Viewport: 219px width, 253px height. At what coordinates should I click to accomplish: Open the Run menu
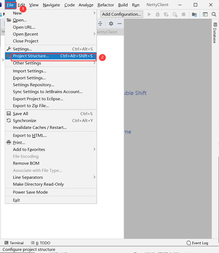pos(136,5)
